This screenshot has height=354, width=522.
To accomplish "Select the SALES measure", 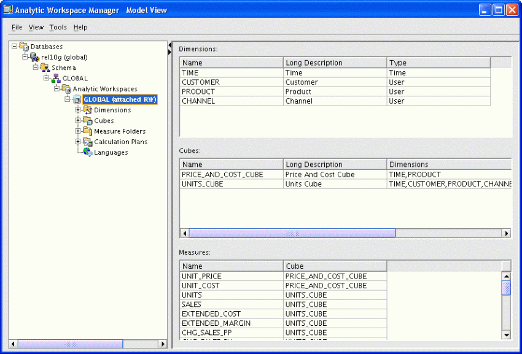I will point(283,304).
